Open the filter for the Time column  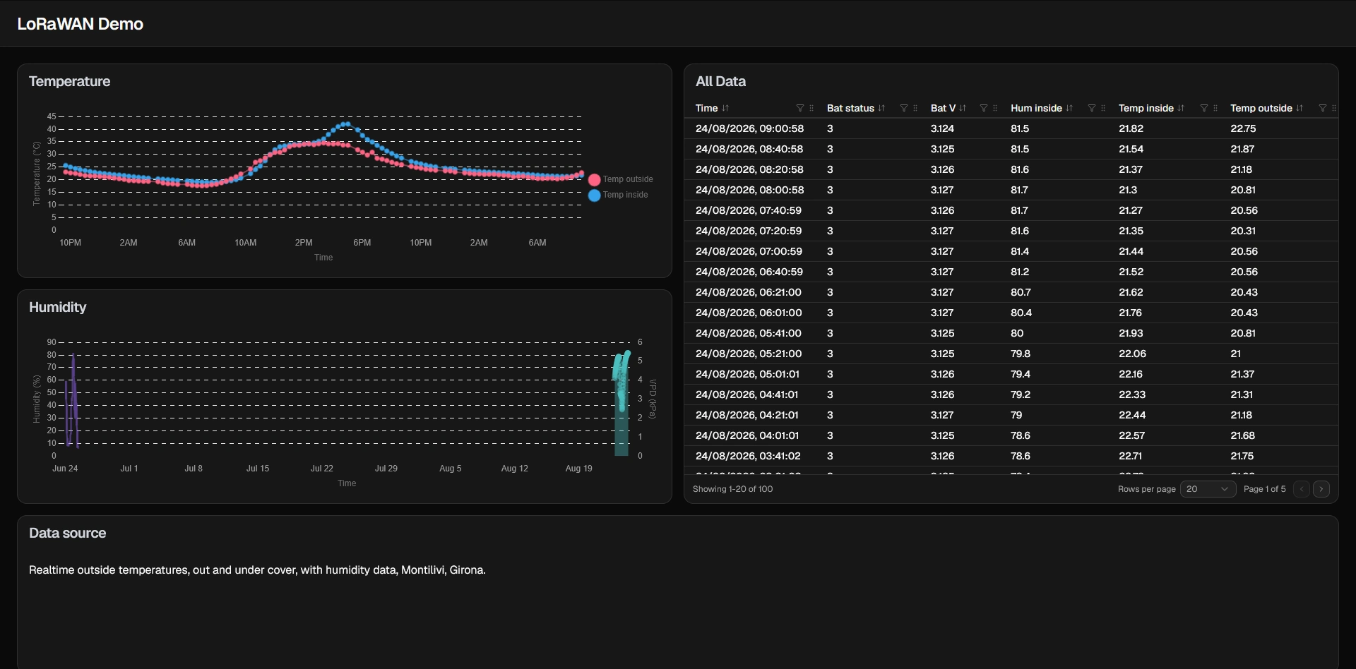800,108
